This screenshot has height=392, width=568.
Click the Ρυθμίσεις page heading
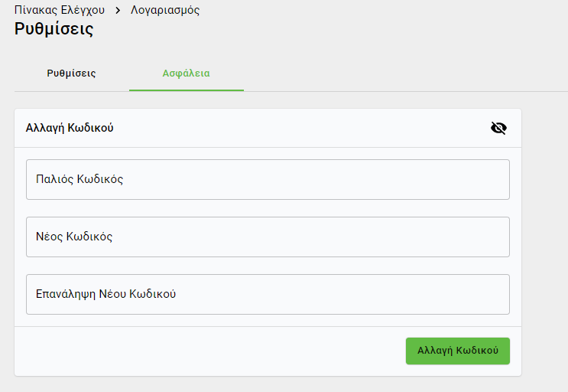click(54, 30)
